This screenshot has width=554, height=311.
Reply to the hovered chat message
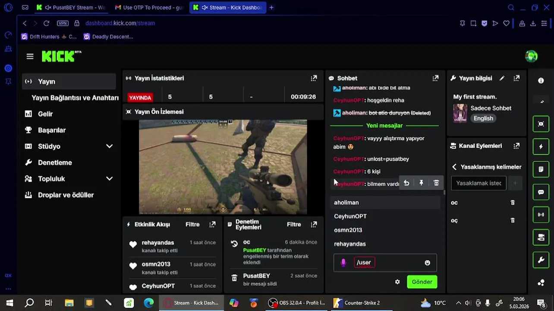point(406,183)
